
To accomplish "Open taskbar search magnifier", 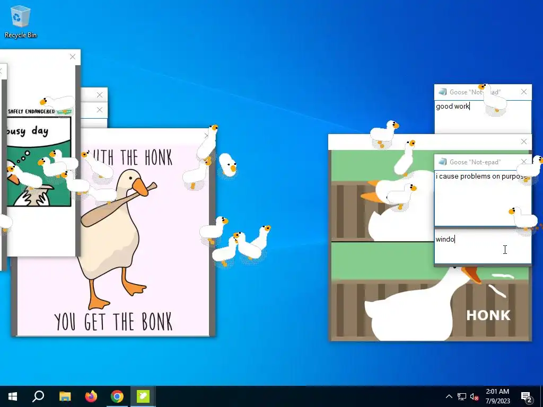I will point(38,396).
